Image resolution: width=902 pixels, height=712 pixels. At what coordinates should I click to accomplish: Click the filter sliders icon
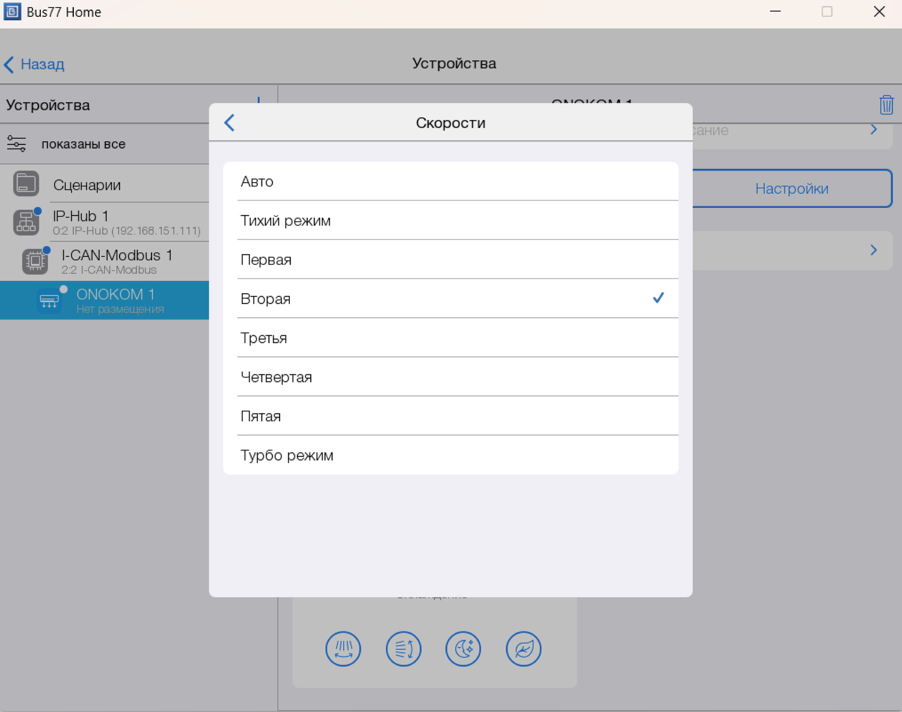[x=16, y=144]
